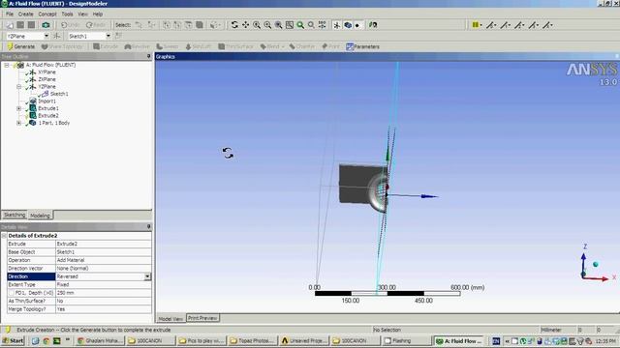Collapse the YZPlane tree node
This screenshot has width=620, height=348.
coord(18,86)
